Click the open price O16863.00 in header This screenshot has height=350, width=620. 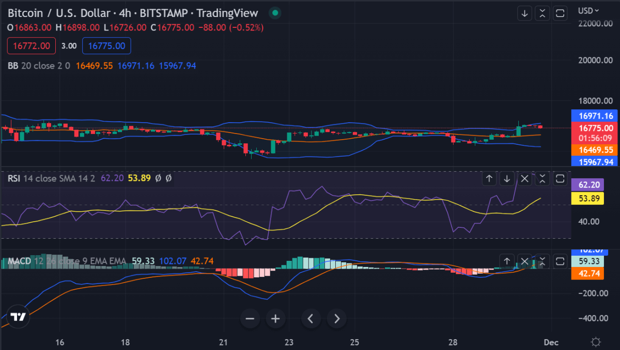(29, 27)
